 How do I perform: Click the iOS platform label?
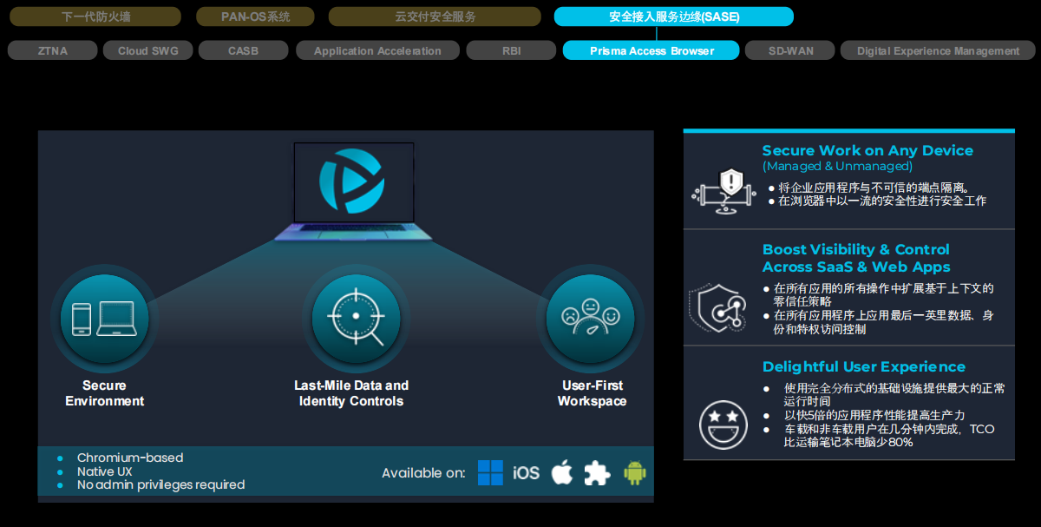coord(526,473)
